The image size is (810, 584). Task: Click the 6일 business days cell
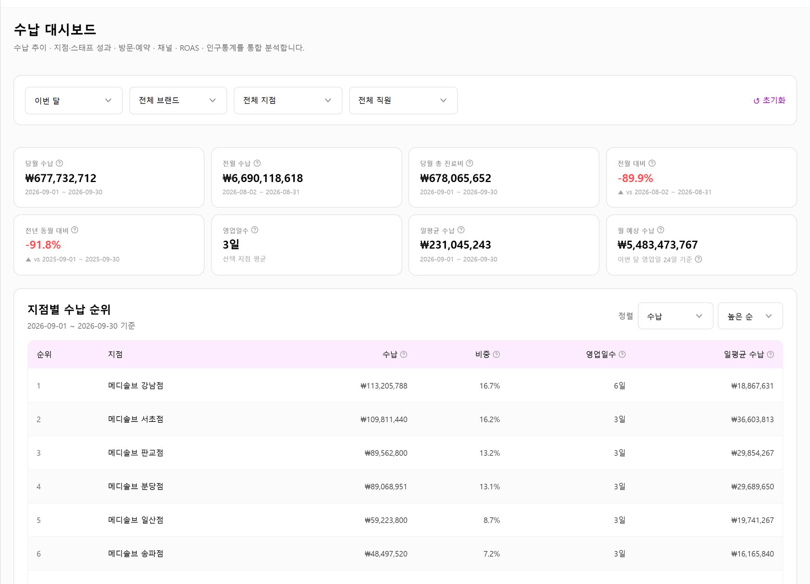pyautogui.click(x=620, y=386)
